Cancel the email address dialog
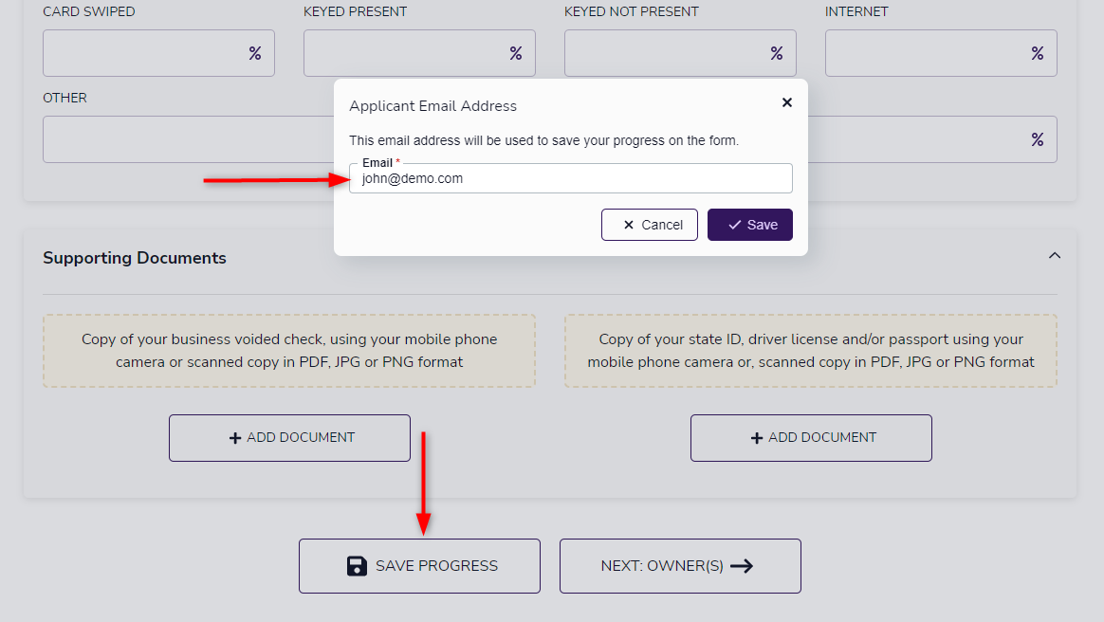Viewport: 1104px width, 622px height. tap(649, 225)
